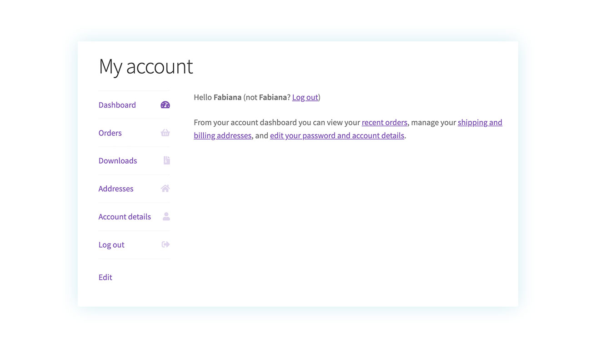Click Log out link beside Fabiana greeting
The image size is (591, 353).
305,97
